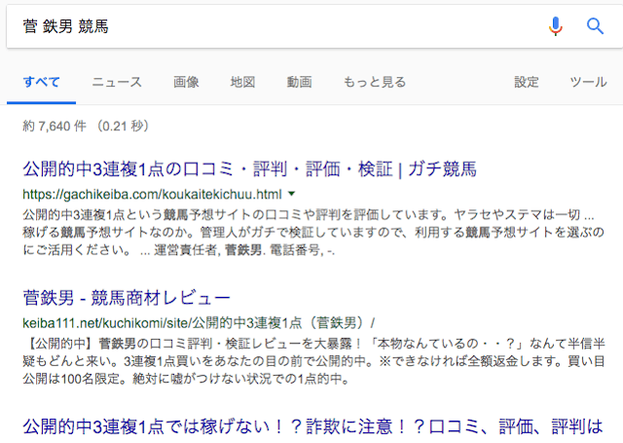Open the 設定 menu

(527, 82)
